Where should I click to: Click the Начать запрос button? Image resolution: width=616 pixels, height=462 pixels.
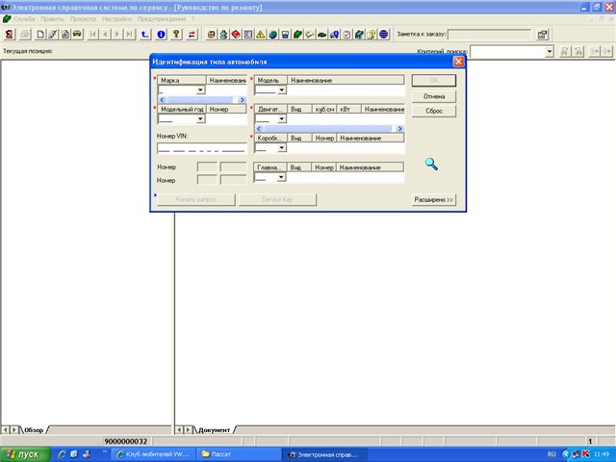pyautogui.click(x=196, y=199)
